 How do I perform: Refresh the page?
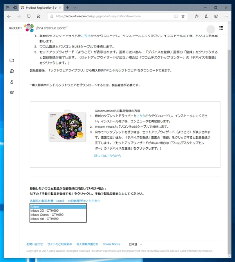(x=29, y=16)
